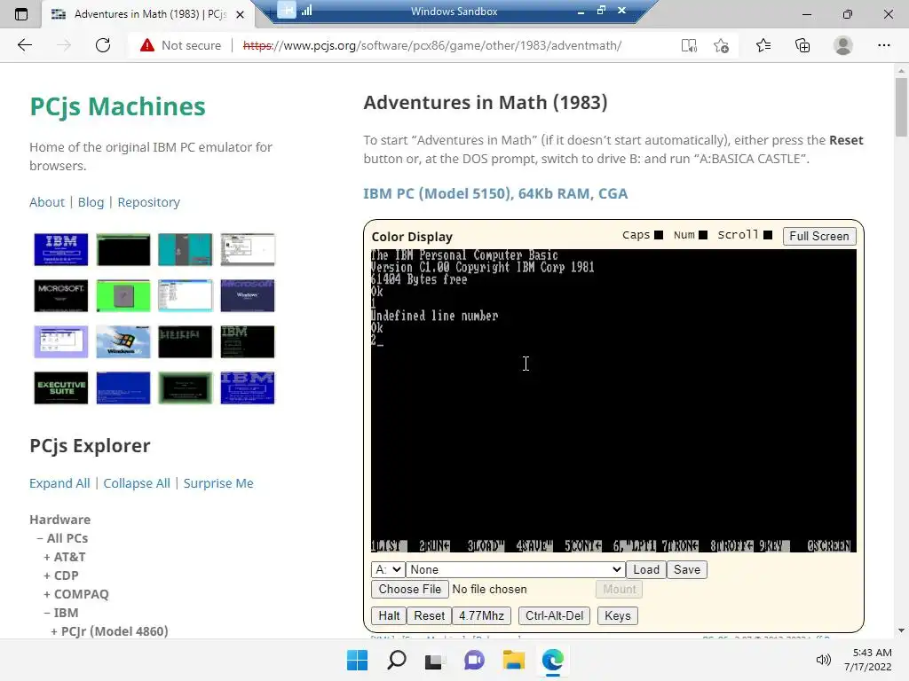Open File Explorer on taskbar
The width and height of the screenshot is (909, 681).
pyautogui.click(x=514, y=660)
